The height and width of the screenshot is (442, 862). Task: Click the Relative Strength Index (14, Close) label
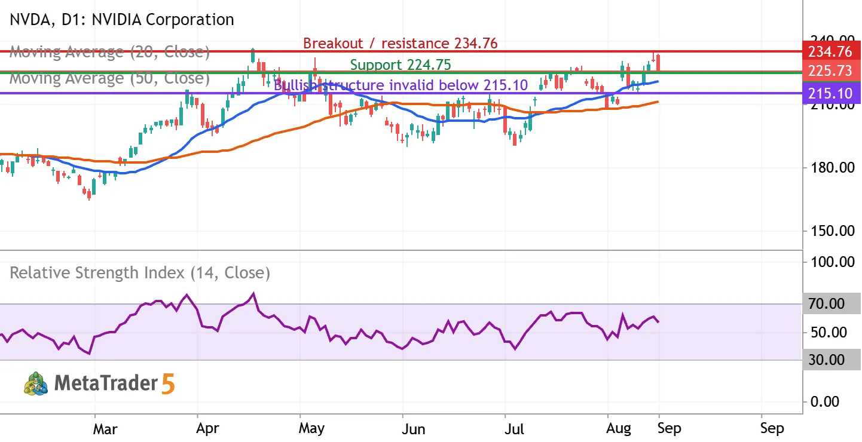(140, 273)
